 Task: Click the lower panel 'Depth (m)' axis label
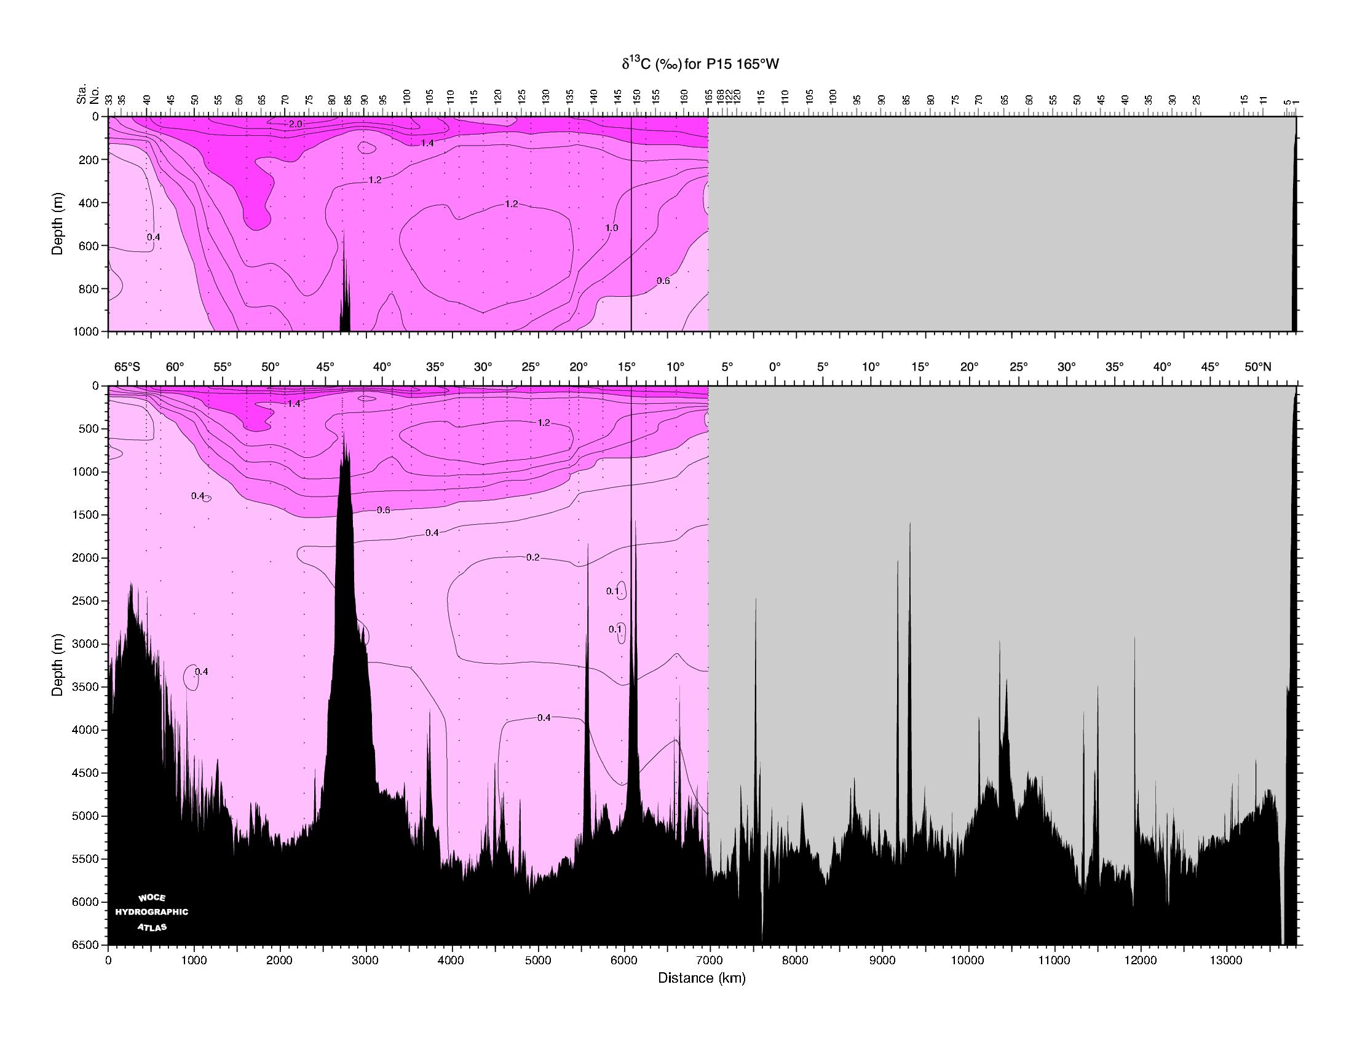[58, 665]
